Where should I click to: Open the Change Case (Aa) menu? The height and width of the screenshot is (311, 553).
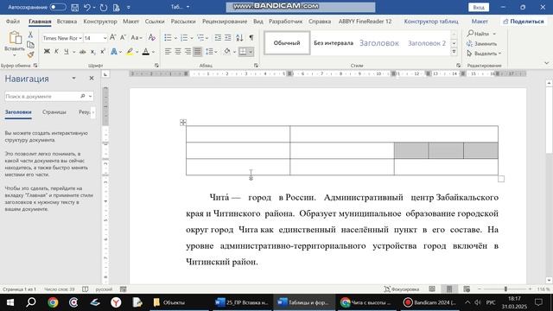[x=136, y=37]
